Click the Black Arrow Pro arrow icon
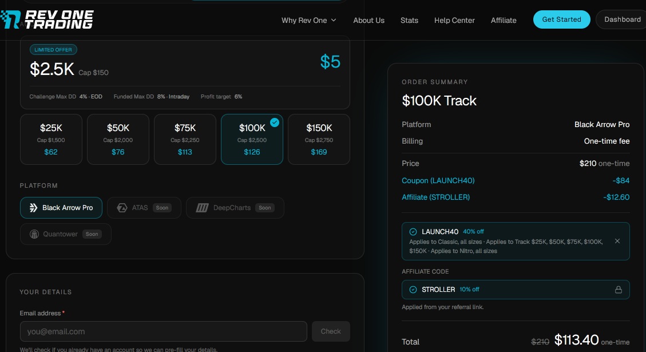The image size is (646, 352). pos(33,208)
